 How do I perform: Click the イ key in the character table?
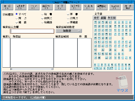click(99, 22)
